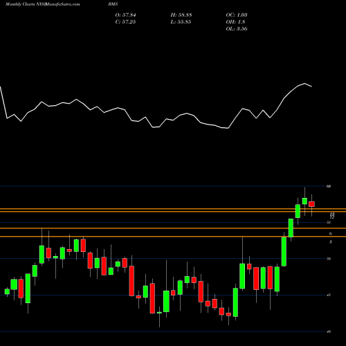Screen dimensions: 346x346
Task: Click the most recent red candlestick
Action: 311,204
